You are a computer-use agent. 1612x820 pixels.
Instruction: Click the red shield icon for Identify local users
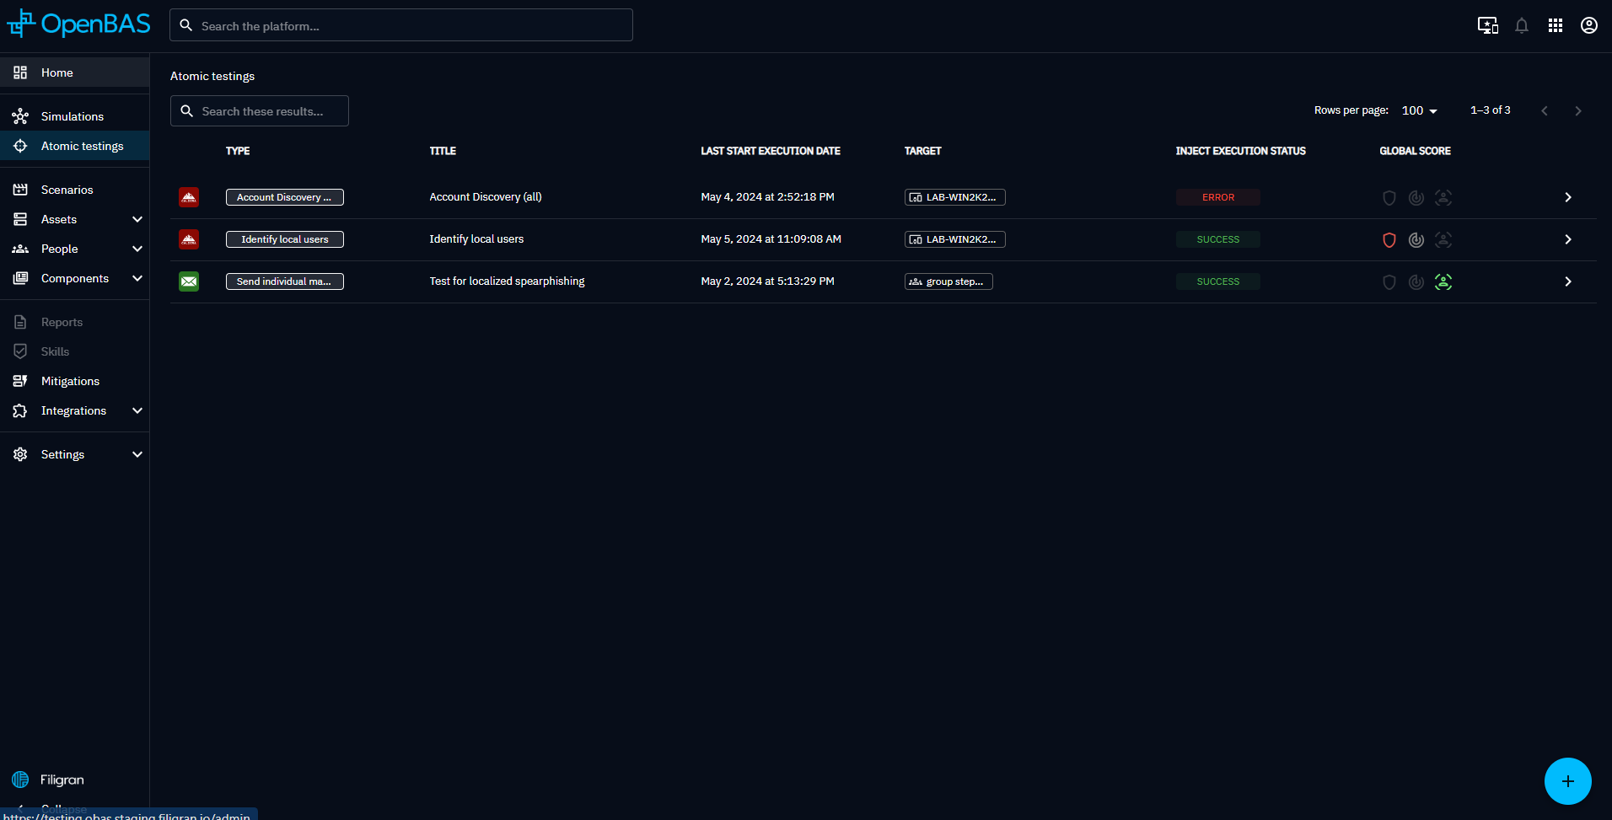(1389, 240)
